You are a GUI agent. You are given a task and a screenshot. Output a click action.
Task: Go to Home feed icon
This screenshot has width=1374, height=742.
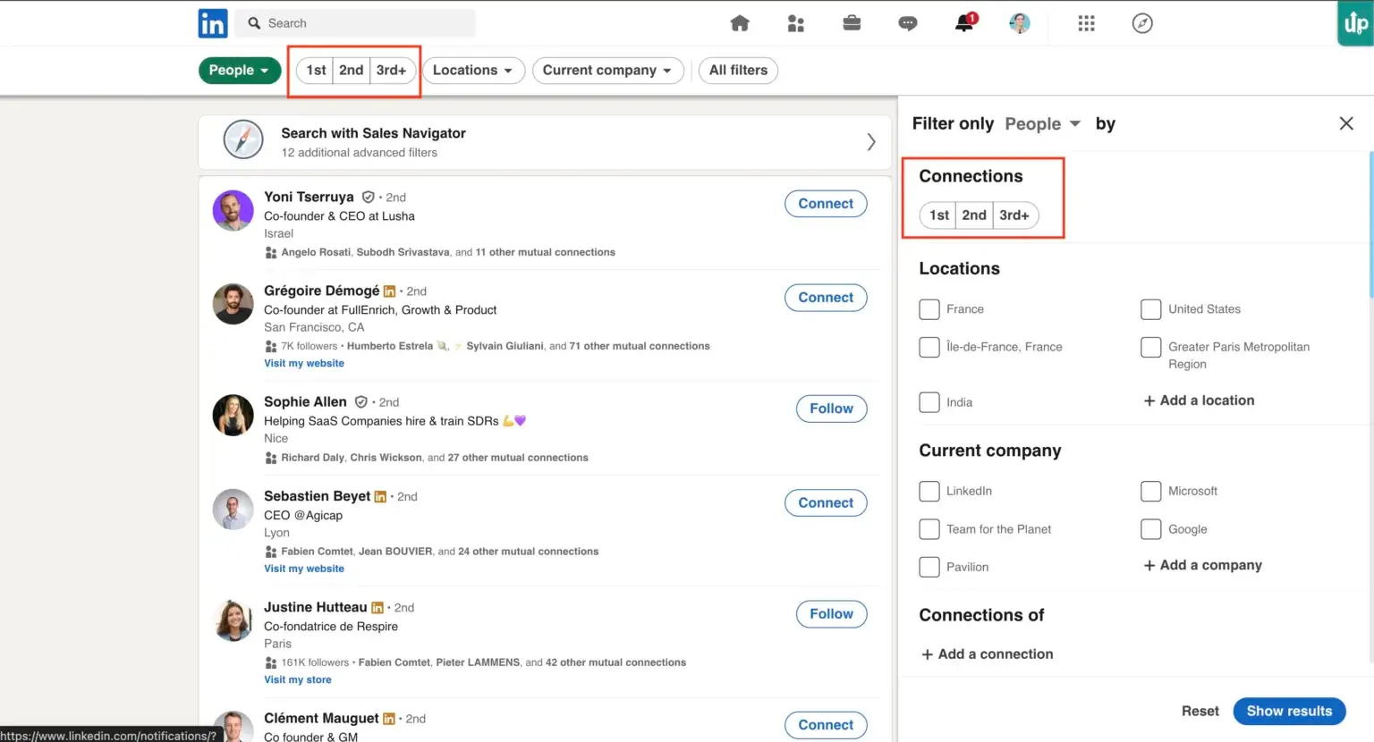[x=740, y=23]
